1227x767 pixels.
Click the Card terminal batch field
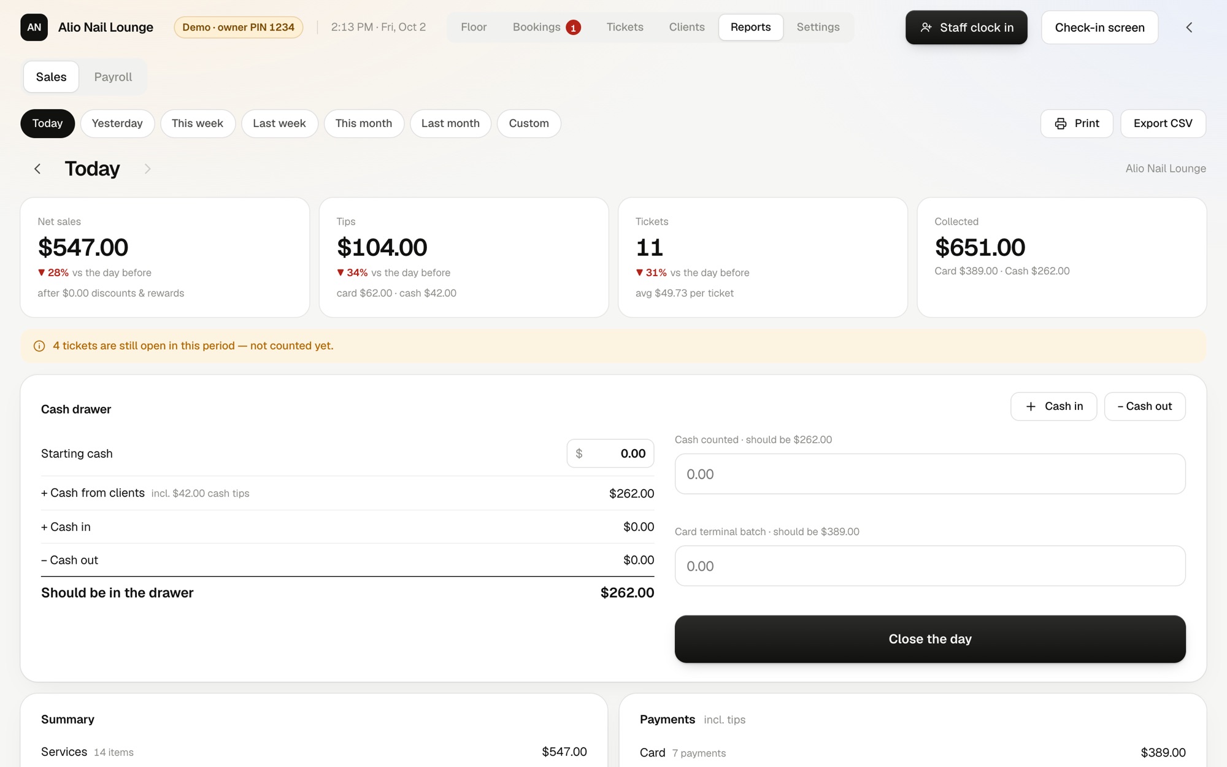tap(930, 566)
